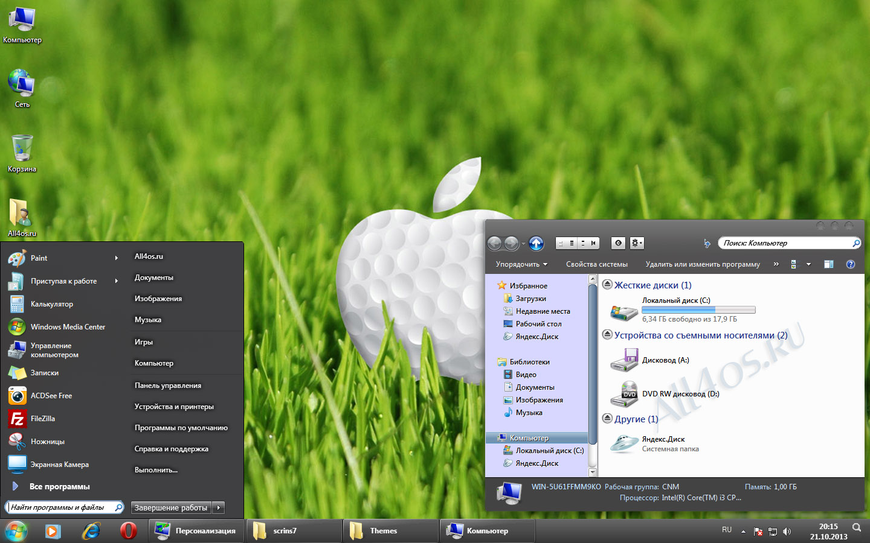This screenshot has height=543, width=870.
Task: Open Документы in Start menu
Action: tap(154, 278)
